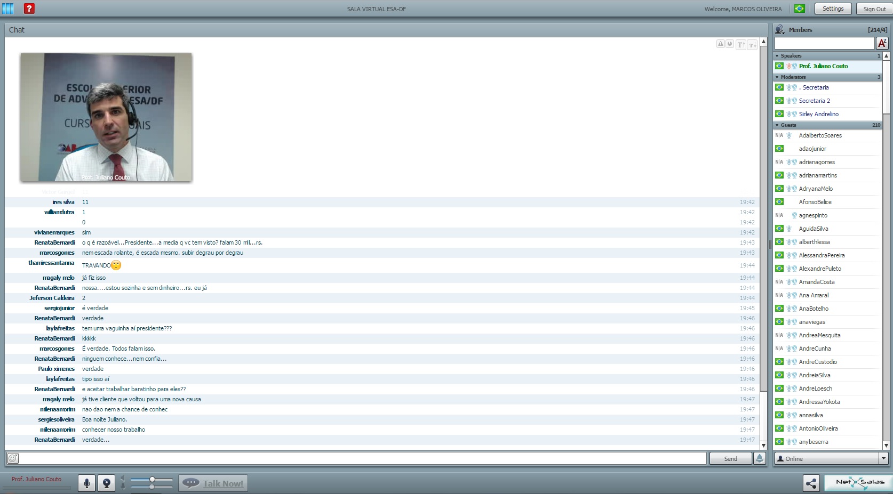Click the Brazil flag language icon in header
Viewport: 893px width, 494px height.
click(799, 9)
